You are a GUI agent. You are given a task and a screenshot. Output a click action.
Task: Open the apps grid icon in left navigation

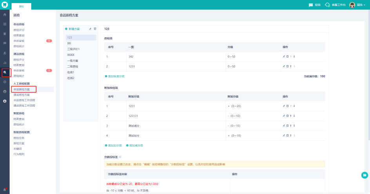[x=5, y=24]
